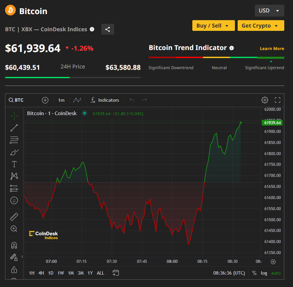Click the share icon button

pyautogui.click(x=107, y=30)
